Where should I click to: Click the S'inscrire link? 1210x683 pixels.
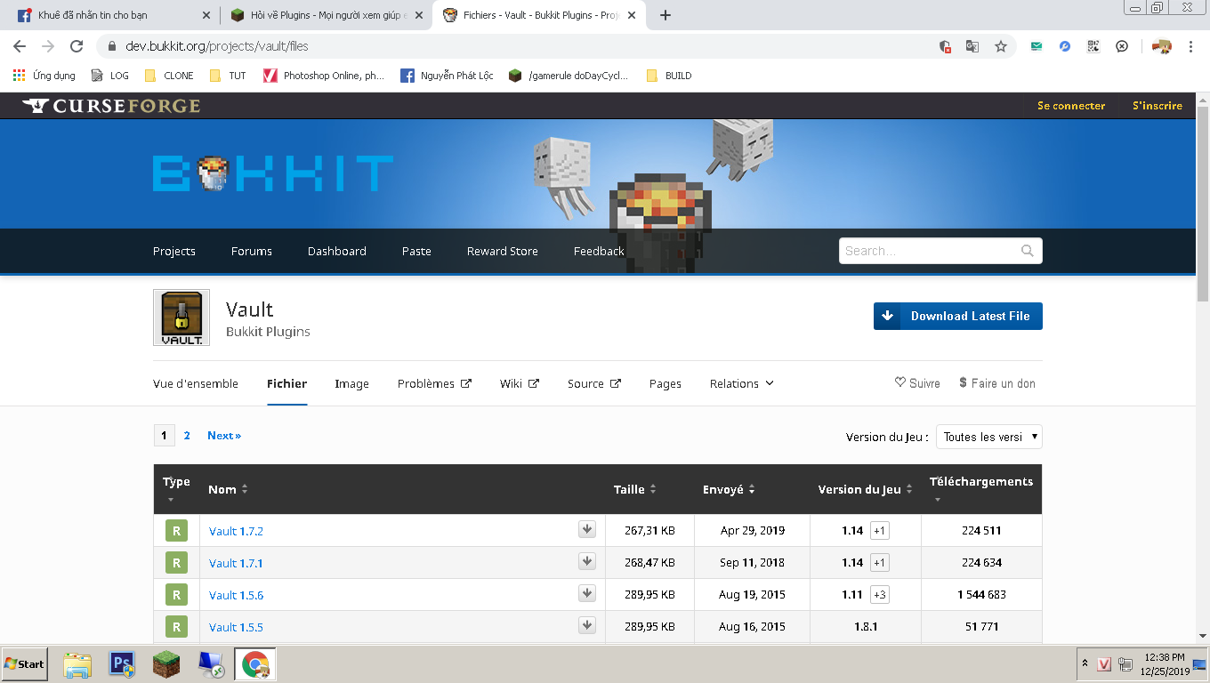pyautogui.click(x=1158, y=106)
